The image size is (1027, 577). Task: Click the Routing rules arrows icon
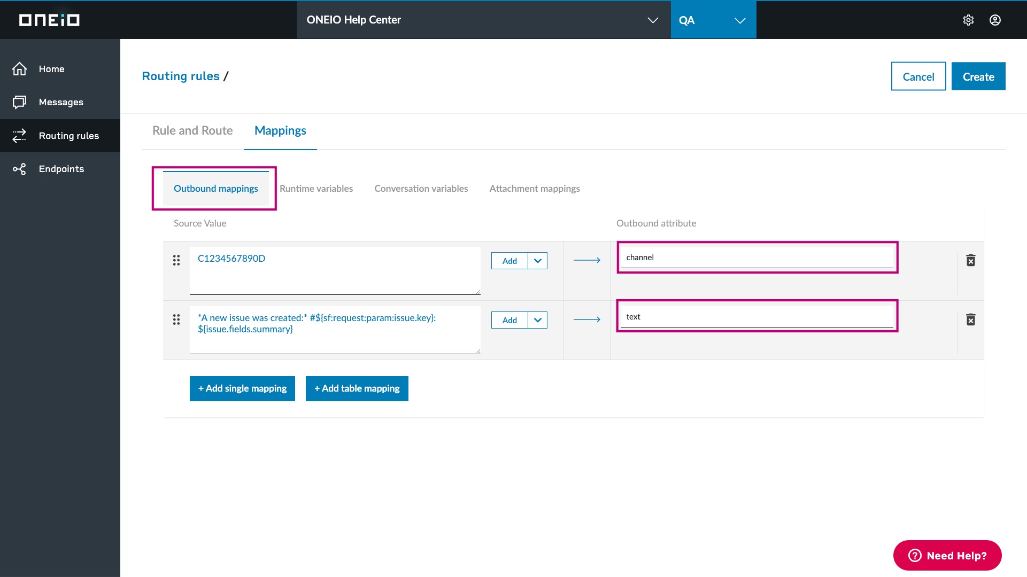click(19, 136)
